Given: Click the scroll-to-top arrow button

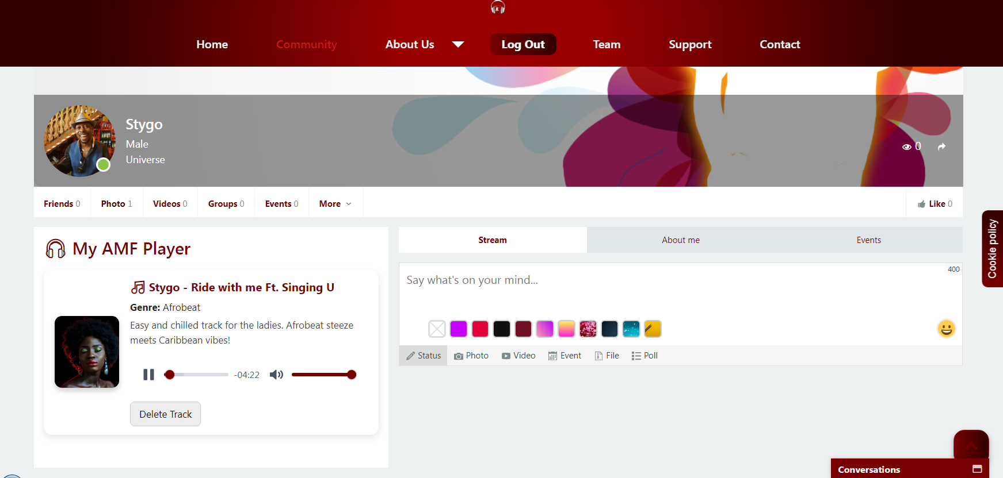Looking at the screenshot, I should click(x=971, y=445).
